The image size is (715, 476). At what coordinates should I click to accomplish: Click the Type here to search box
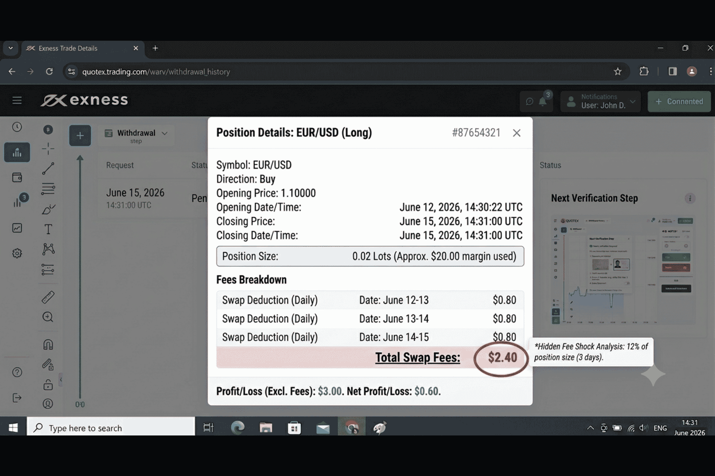(111, 426)
